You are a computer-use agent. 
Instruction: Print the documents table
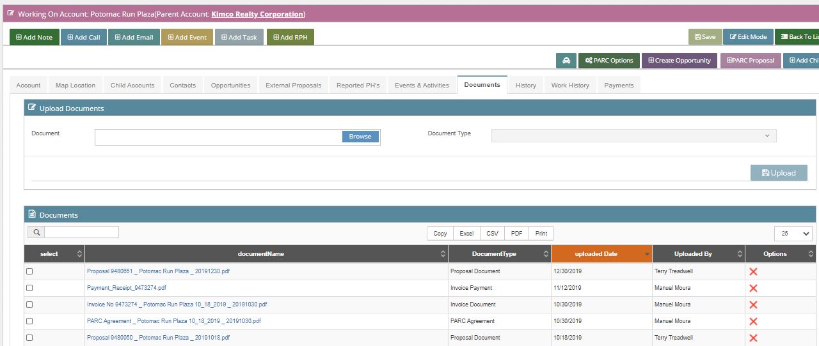pos(541,233)
